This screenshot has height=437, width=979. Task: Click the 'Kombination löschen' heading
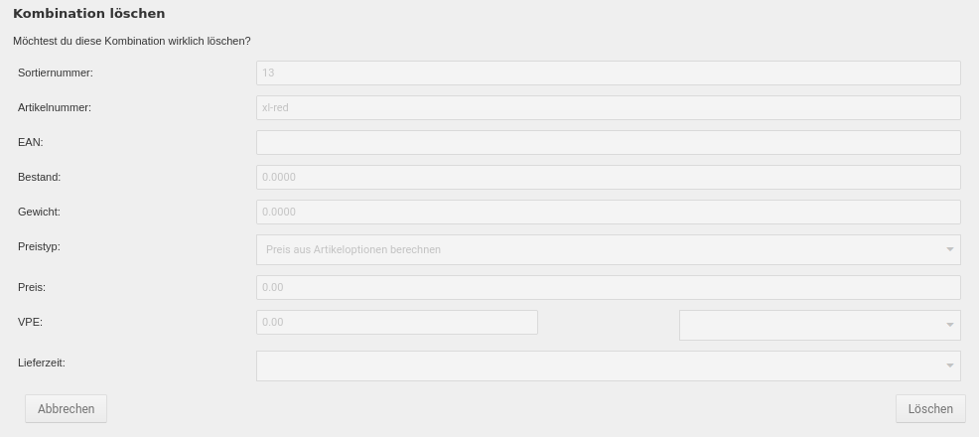tap(88, 14)
